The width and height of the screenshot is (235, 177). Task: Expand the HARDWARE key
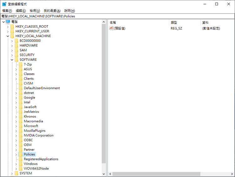pyautogui.click(x=12, y=46)
